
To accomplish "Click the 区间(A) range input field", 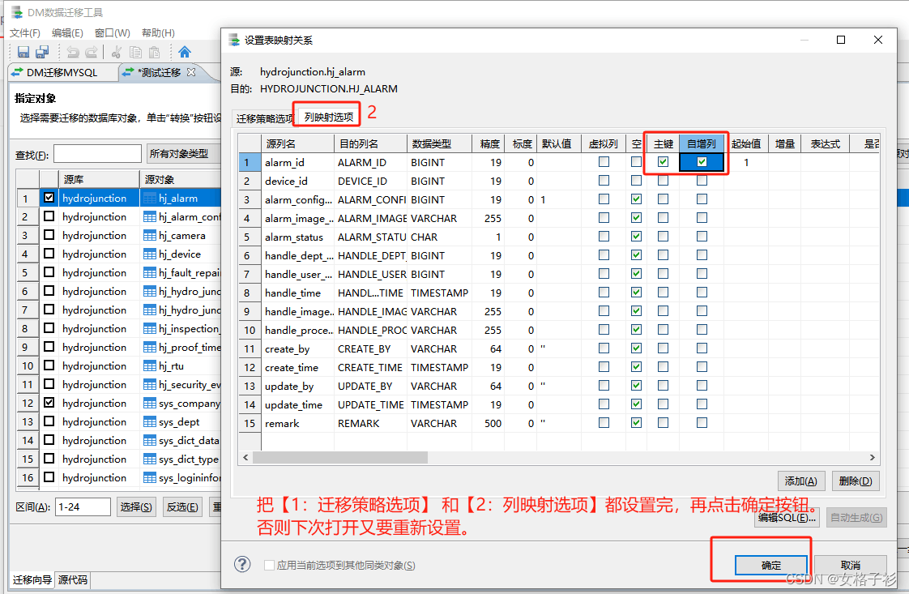I will (x=83, y=507).
